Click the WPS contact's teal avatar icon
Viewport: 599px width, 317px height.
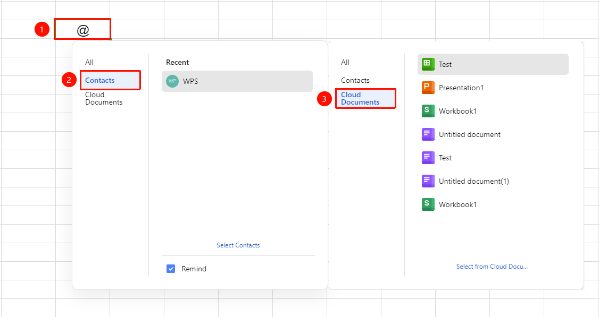pyautogui.click(x=172, y=81)
